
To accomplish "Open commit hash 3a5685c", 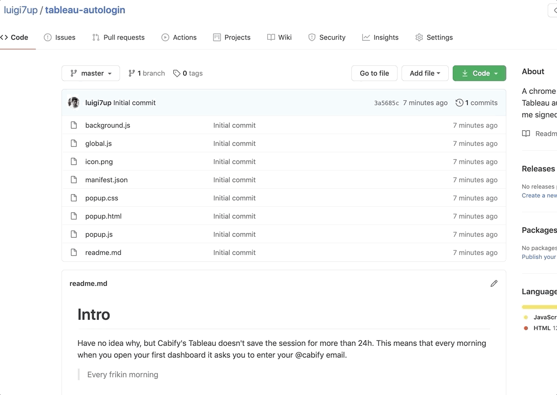I will pos(386,103).
